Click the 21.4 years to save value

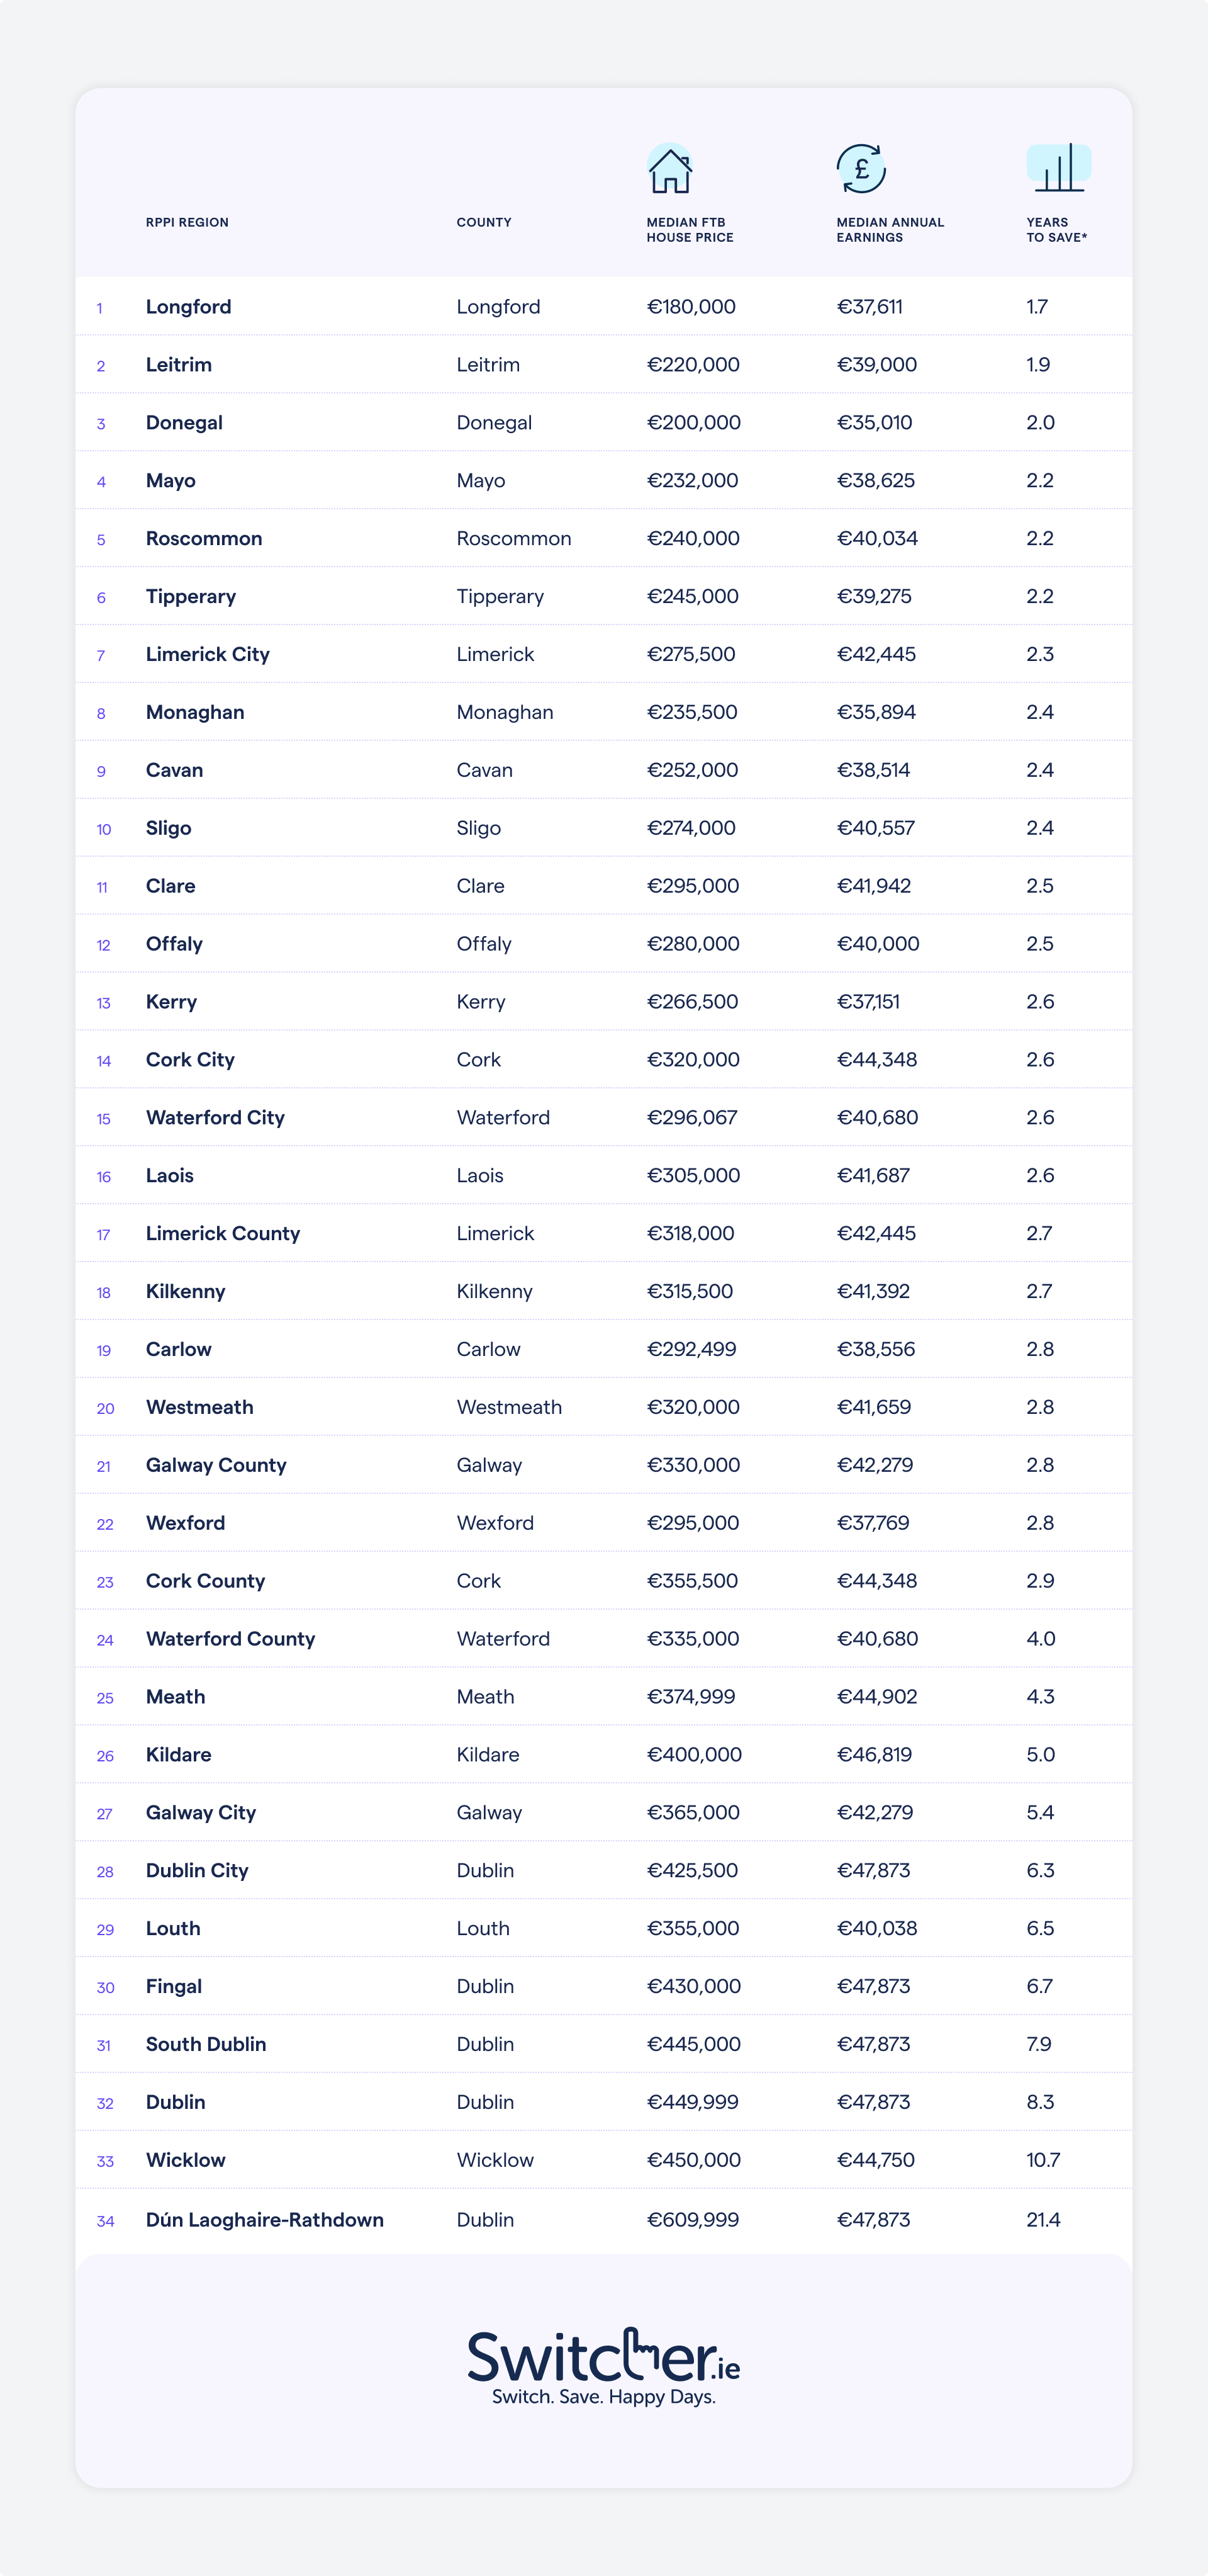pyautogui.click(x=1043, y=2219)
